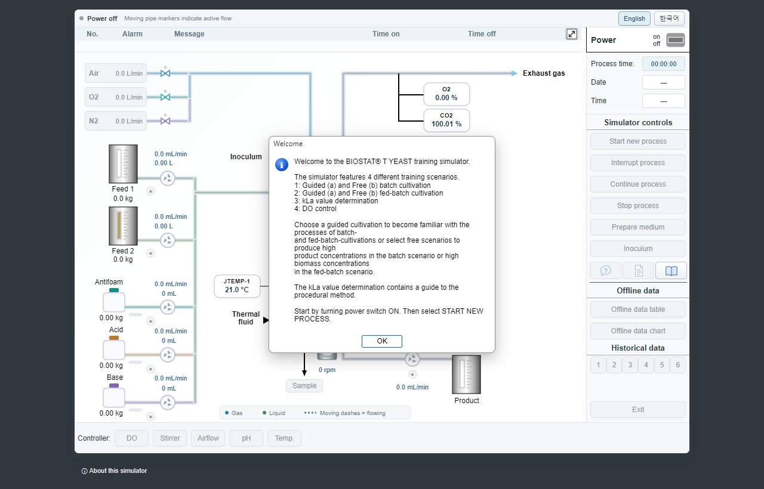Screen dimensions: 764x489
Task: Open About this simulator link
Action: (114, 471)
